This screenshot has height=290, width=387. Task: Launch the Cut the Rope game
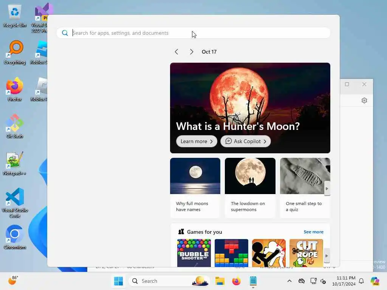[x=306, y=253]
